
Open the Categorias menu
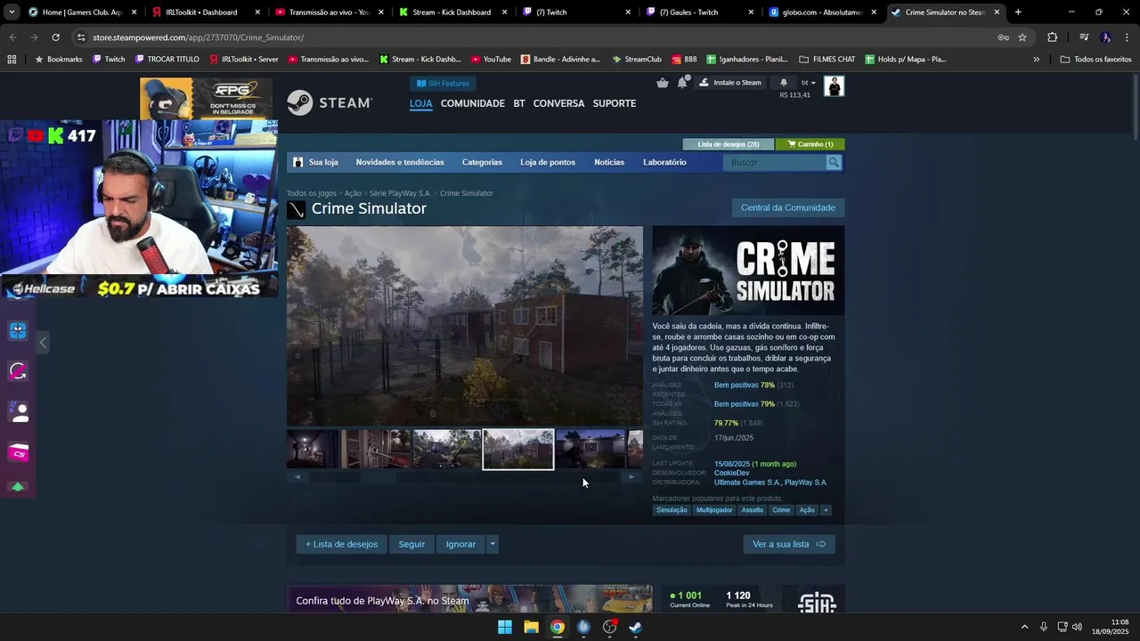(482, 162)
